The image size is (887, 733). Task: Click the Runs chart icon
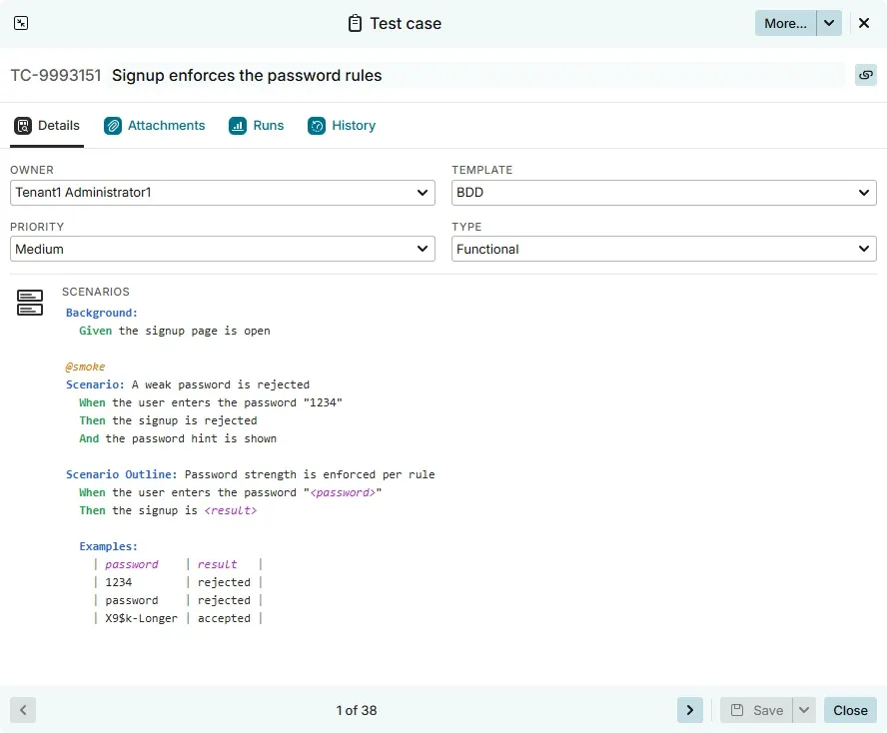[238, 126]
